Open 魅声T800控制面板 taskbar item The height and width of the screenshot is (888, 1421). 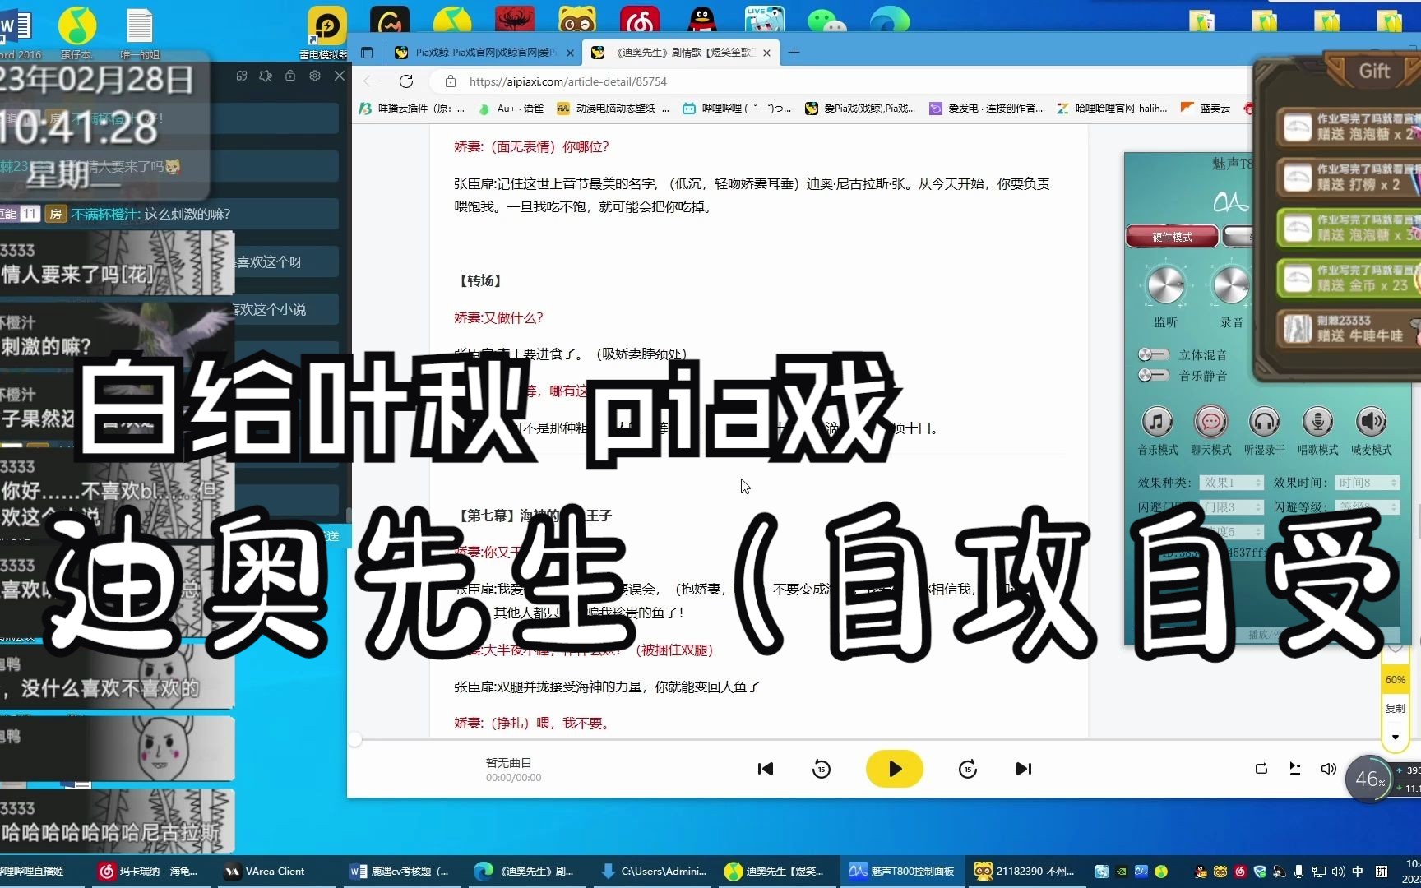point(903,871)
